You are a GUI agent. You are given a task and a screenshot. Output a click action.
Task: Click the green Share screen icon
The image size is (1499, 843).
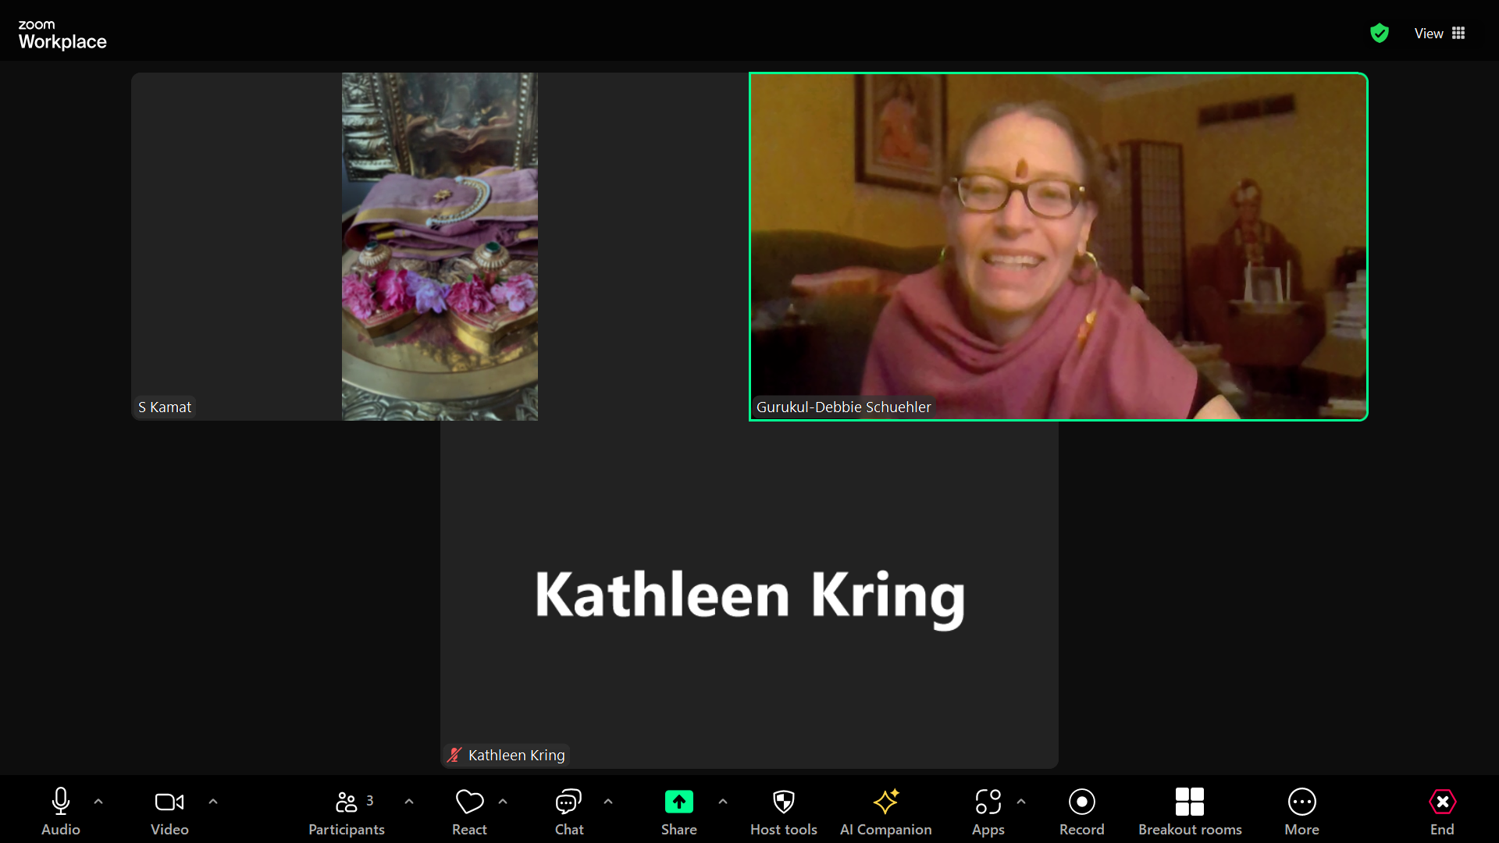pyautogui.click(x=678, y=802)
